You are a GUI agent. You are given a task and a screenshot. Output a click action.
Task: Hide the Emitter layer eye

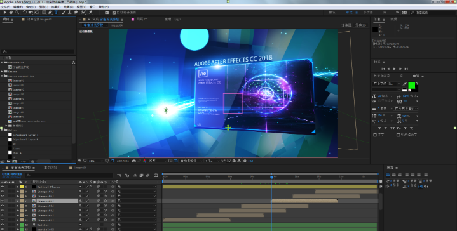pos(3,225)
